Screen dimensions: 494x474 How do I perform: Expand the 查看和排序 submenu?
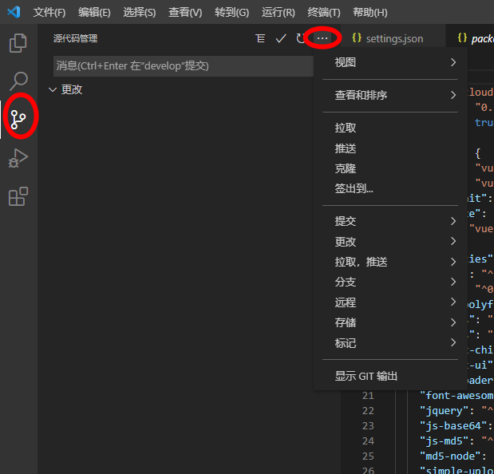coord(390,95)
